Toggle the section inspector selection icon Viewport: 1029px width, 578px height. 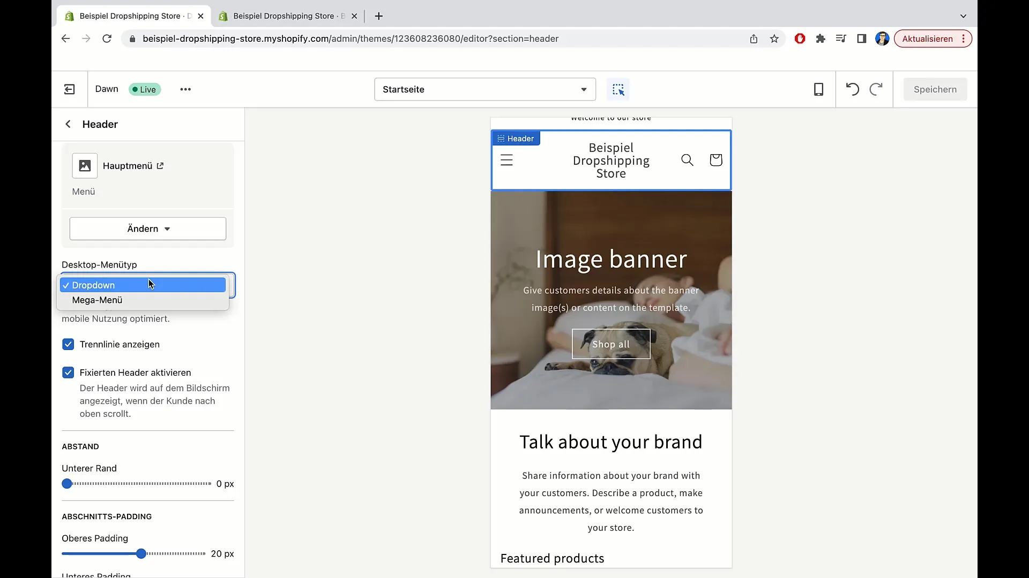coord(618,89)
